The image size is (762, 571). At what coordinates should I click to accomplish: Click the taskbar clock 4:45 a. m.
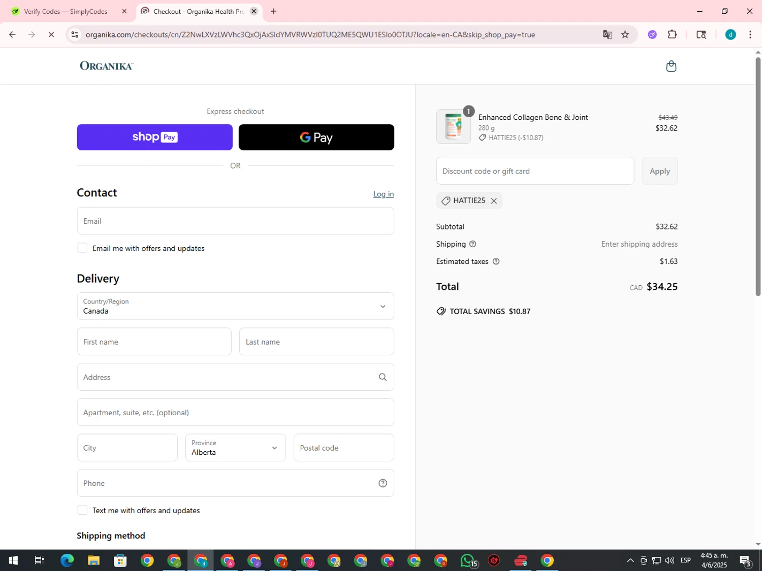[x=714, y=560]
